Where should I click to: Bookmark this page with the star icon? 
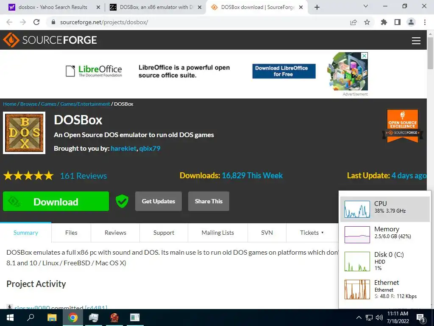click(x=367, y=22)
